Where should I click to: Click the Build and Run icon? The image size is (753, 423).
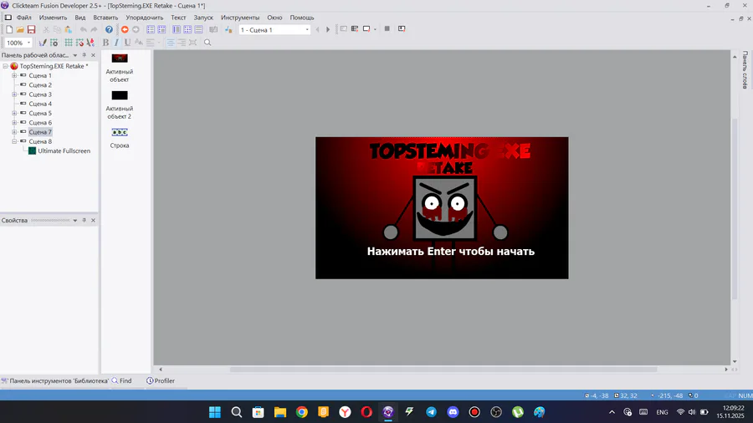point(402,28)
